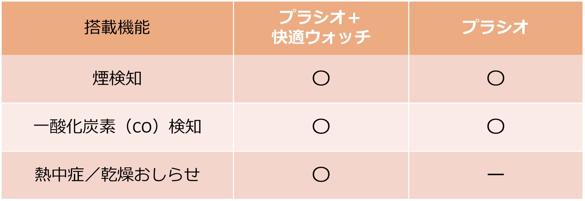Click the (CO) text in the row label
This screenshot has height=201, width=585.
point(142,127)
